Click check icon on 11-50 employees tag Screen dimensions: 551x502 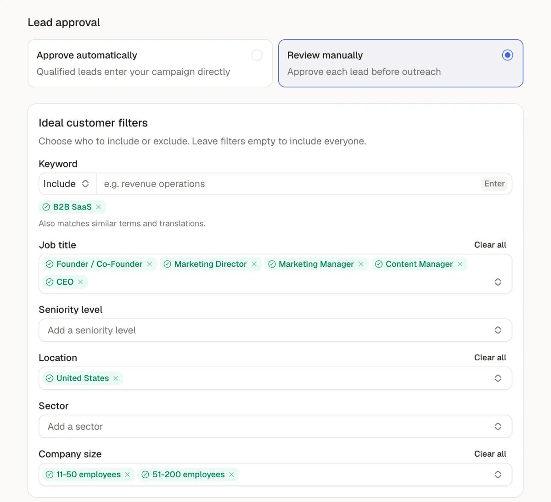50,474
